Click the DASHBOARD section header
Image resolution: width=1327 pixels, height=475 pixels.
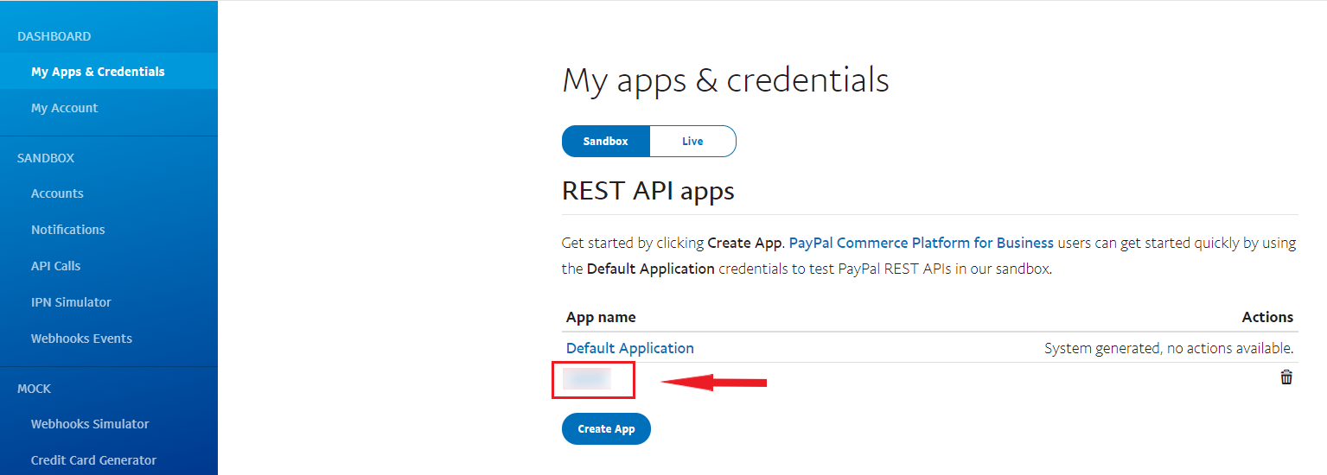tap(54, 36)
